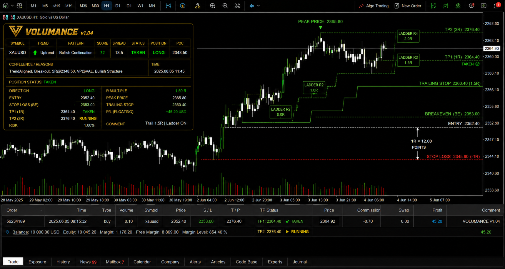Screen dimensions: 505x269
Task: Expand the chart type dropdown arrow
Action: pyautogui.click(x=12, y=6)
